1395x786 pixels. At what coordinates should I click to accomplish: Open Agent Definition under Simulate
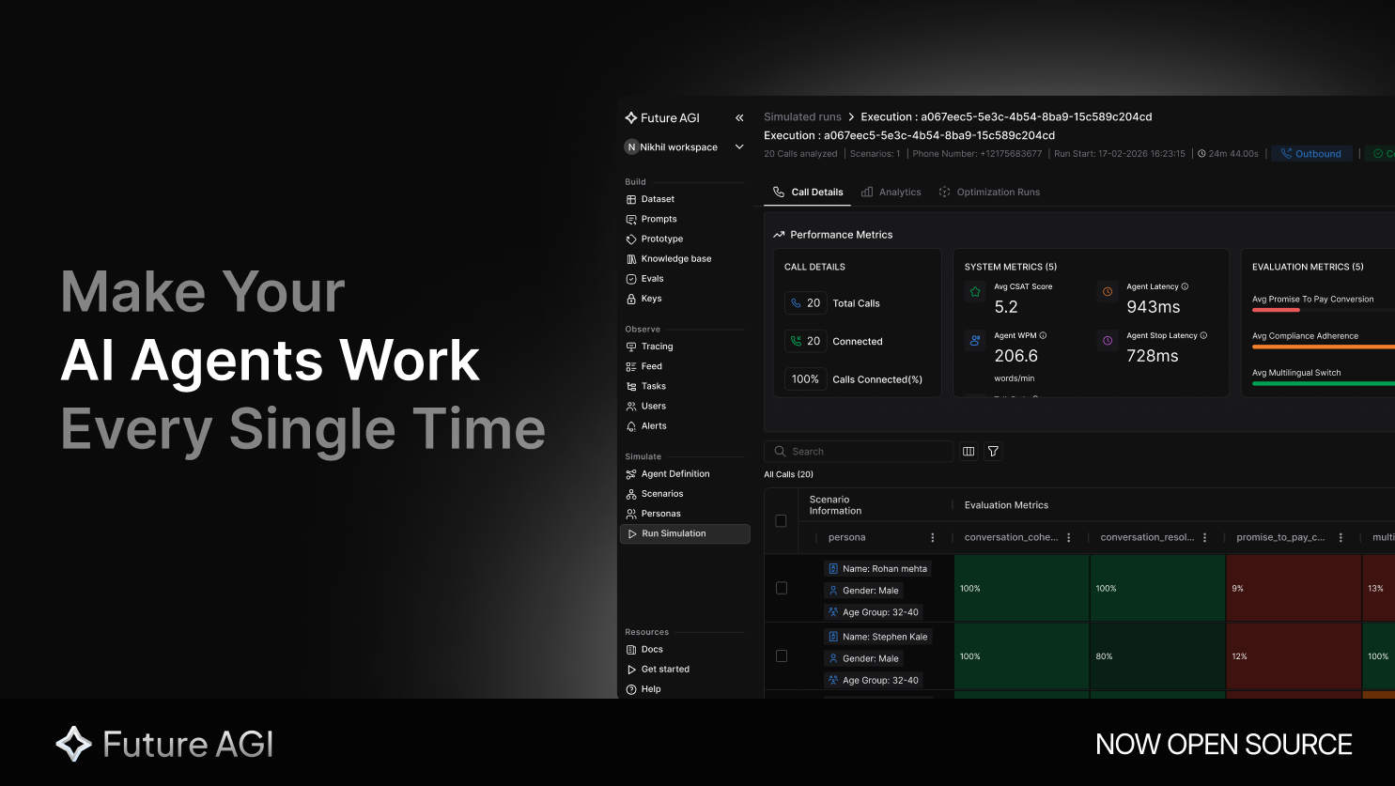point(668,474)
